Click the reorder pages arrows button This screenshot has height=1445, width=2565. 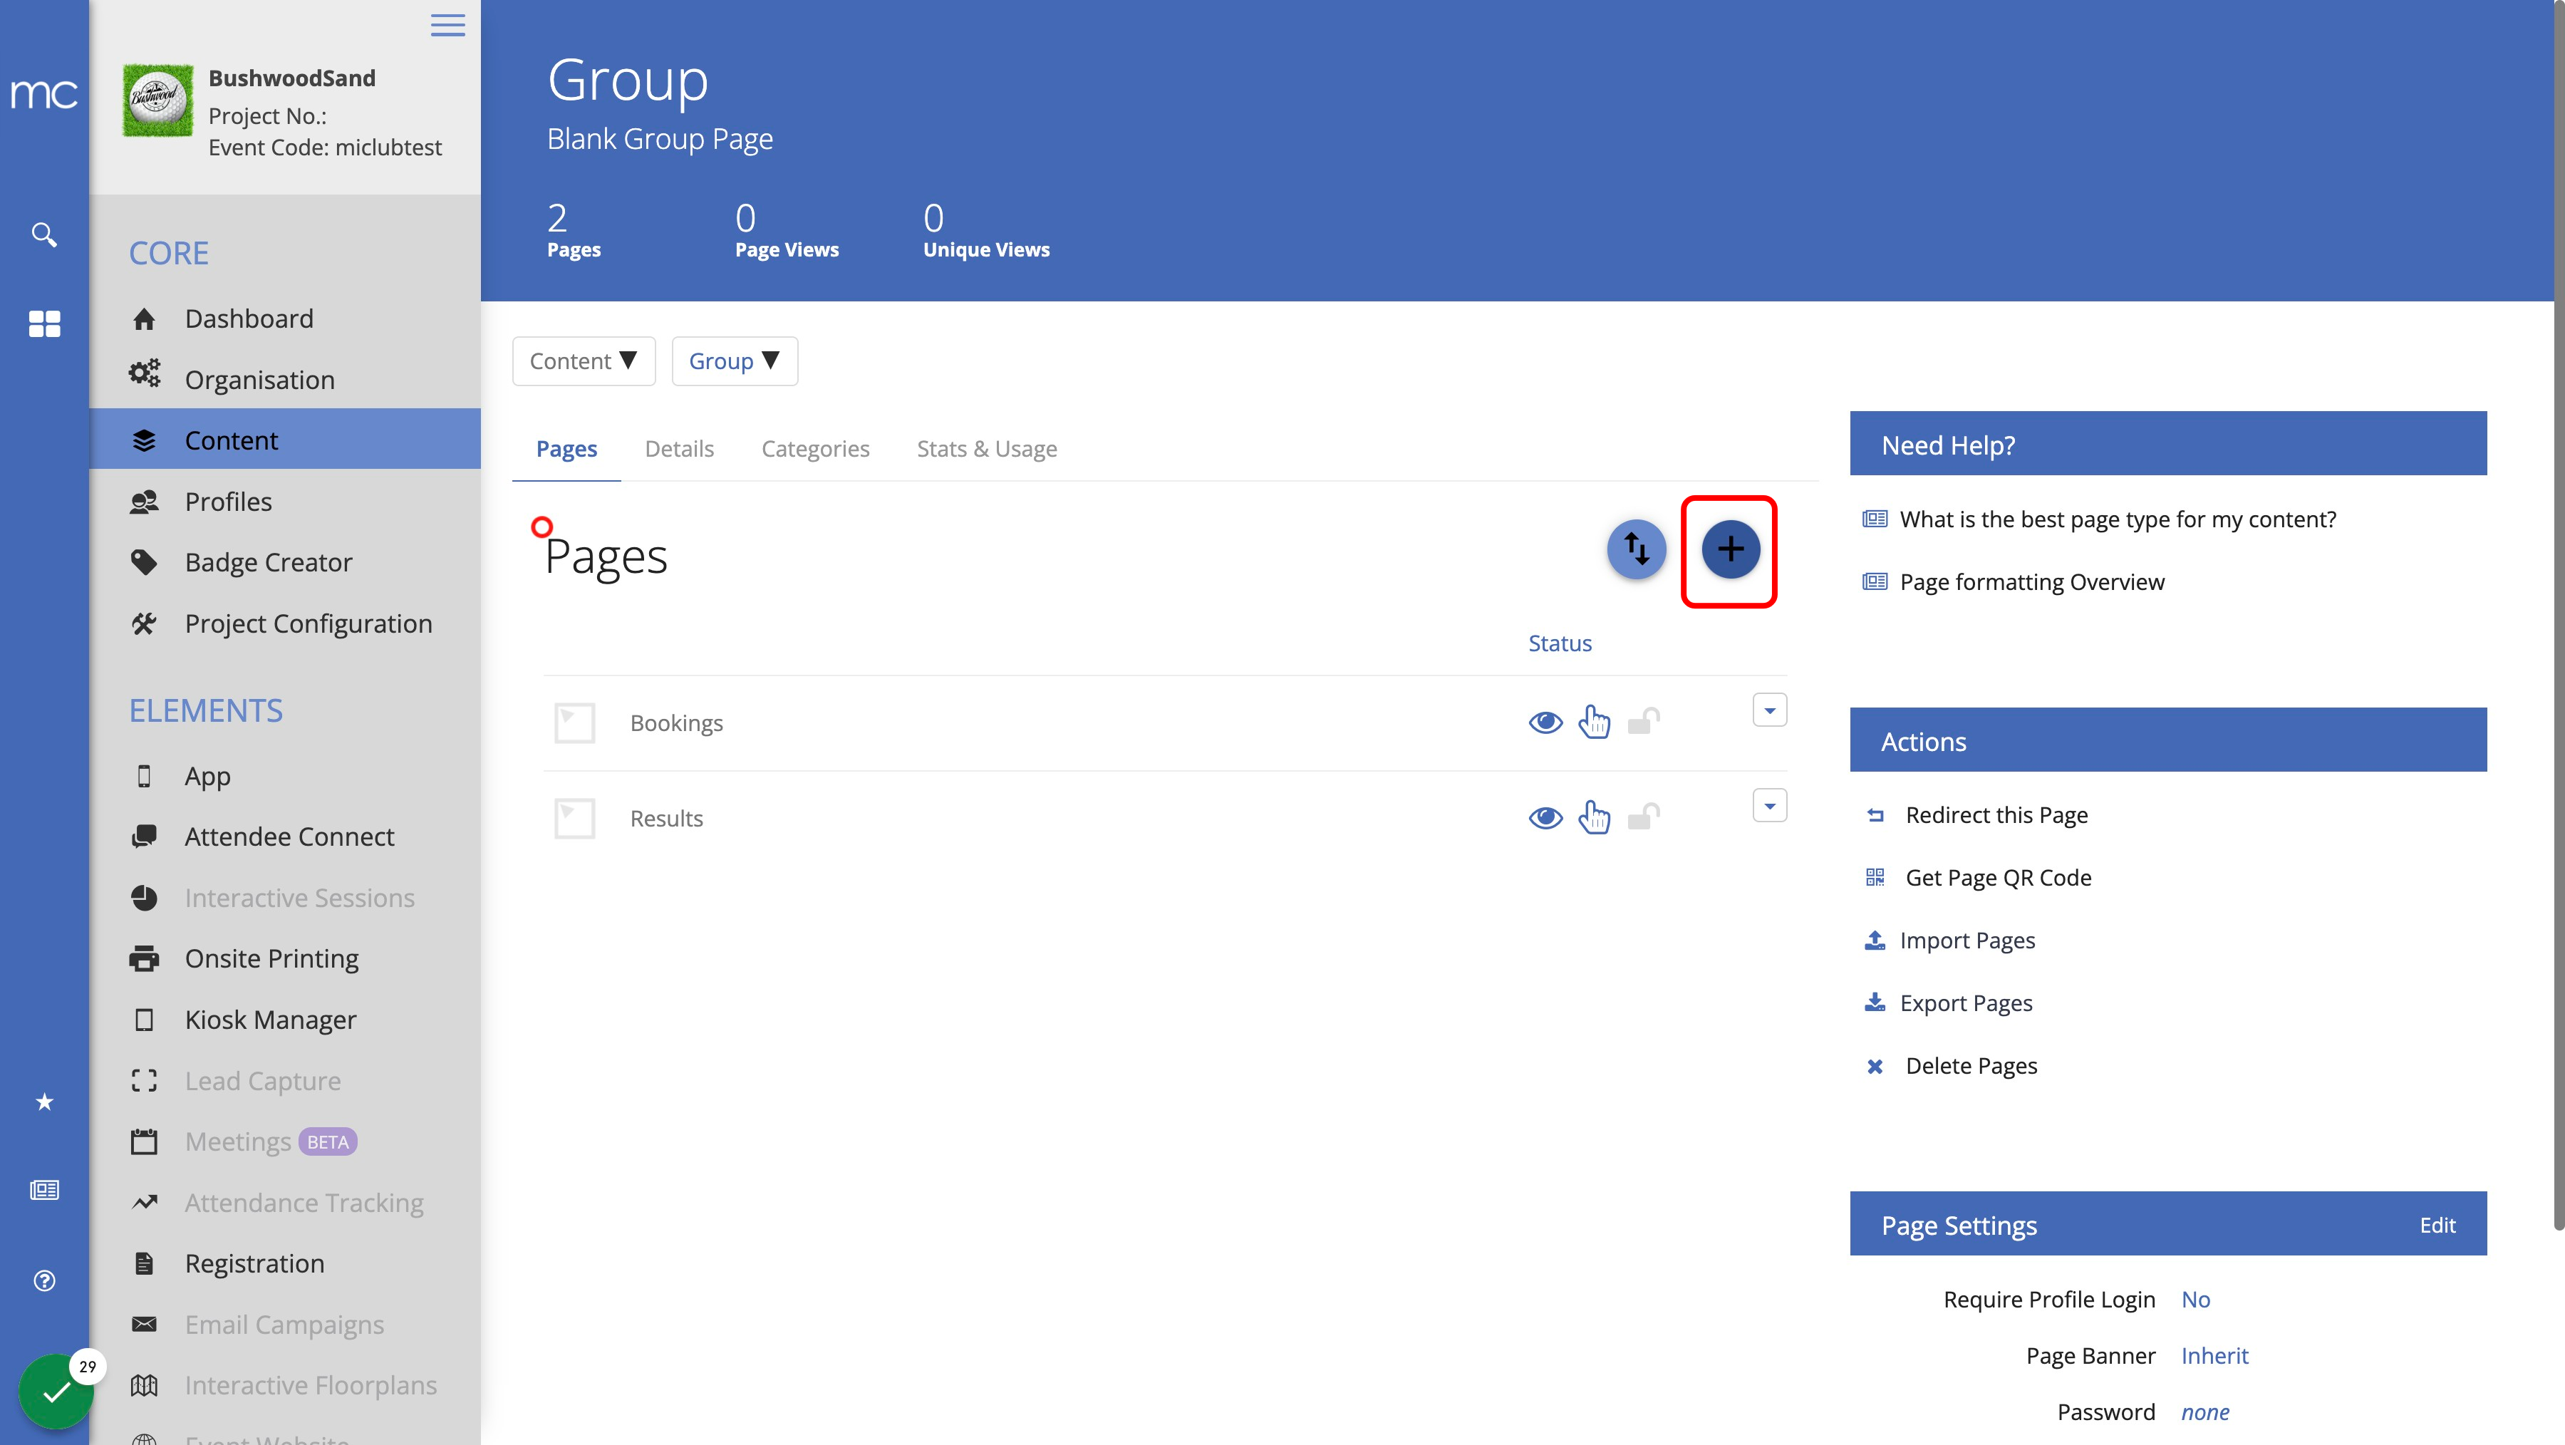(x=1636, y=549)
